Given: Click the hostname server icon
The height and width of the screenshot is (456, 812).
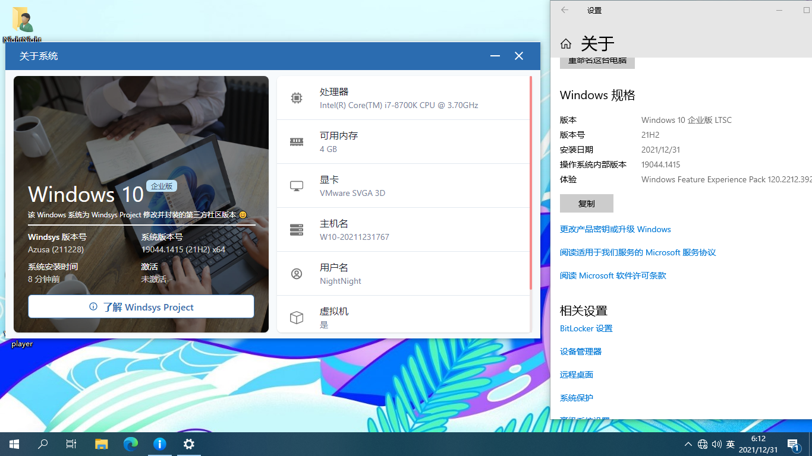Looking at the screenshot, I should [x=296, y=230].
